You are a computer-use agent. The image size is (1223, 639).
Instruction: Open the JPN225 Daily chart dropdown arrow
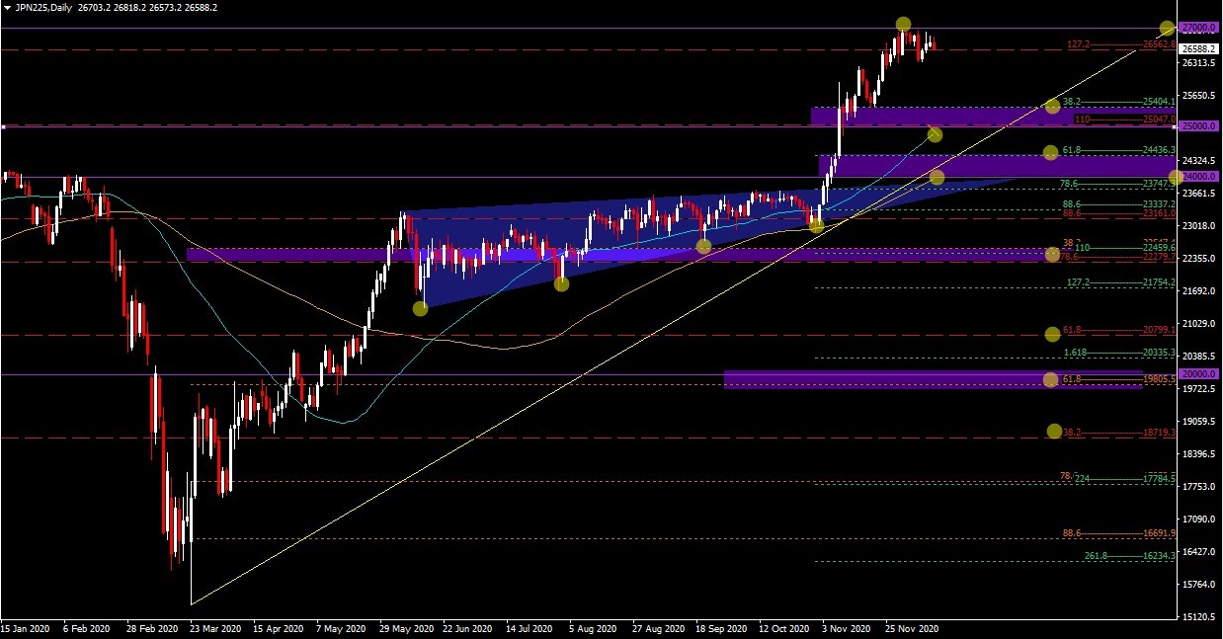(x=8, y=7)
